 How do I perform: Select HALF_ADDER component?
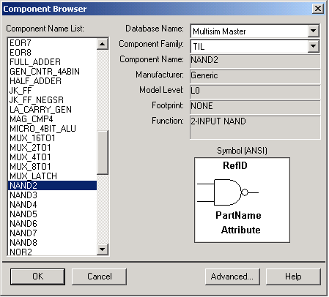click(52, 81)
